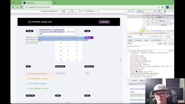Open DevTools settings gear
The width and height of the screenshot is (185, 104).
pyautogui.click(x=165, y=11)
